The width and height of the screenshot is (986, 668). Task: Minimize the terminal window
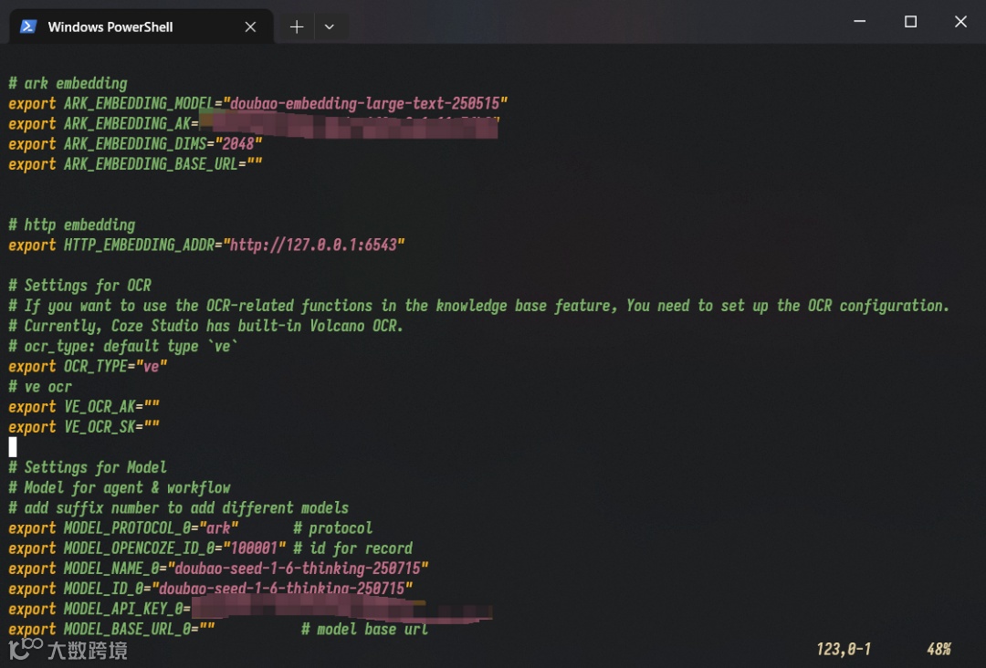point(860,21)
